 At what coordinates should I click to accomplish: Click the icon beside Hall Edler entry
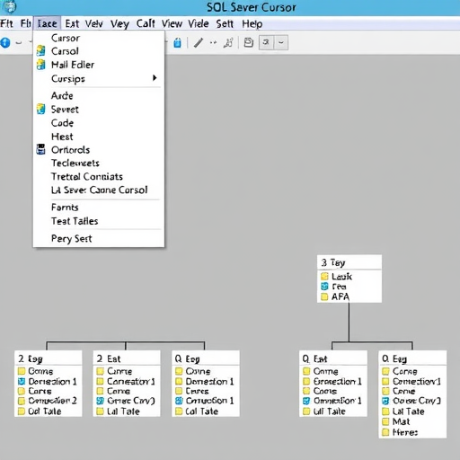(40, 65)
